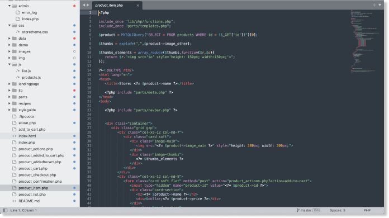Click the div class="container" line

128,124
